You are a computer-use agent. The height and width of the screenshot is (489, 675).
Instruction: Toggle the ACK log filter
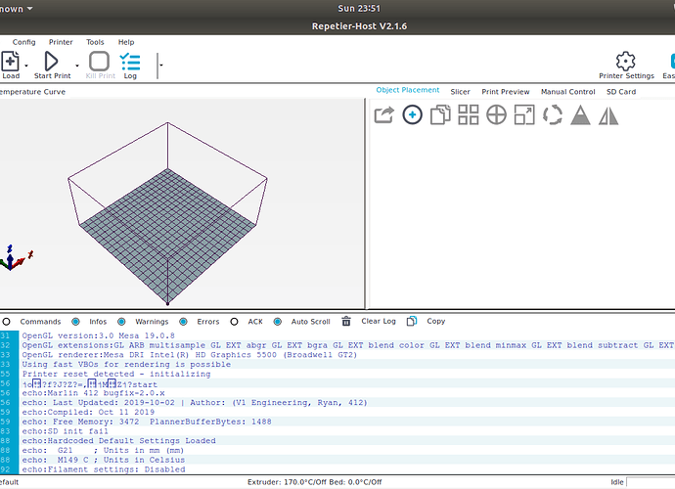click(x=234, y=322)
